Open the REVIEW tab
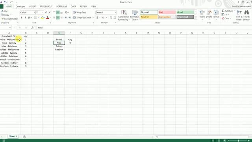The image size is (252, 142). 83,6
